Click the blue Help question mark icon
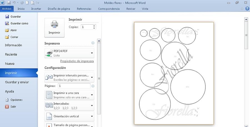250x127 pixels. coord(247,9)
